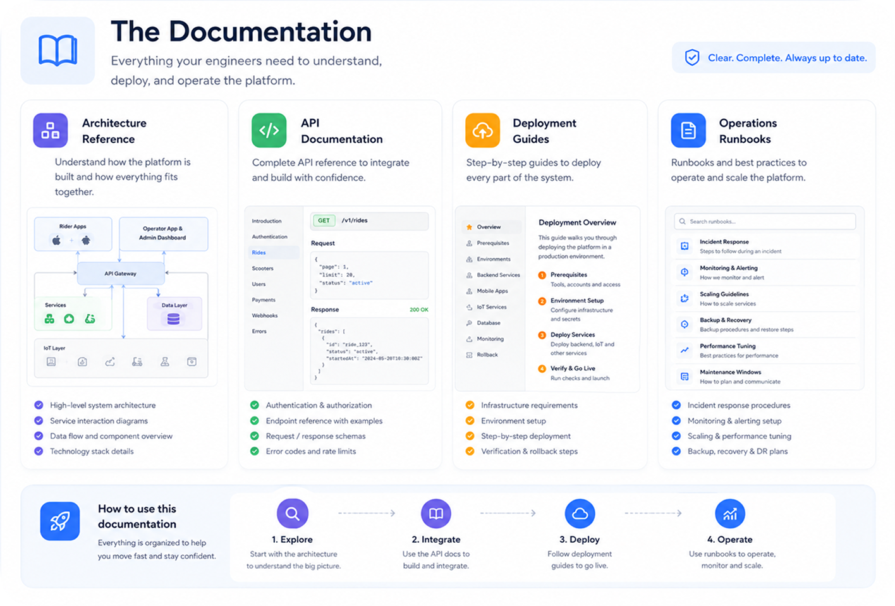
Task: Click the Maintenance Windows calendar icon
Action: point(685,377)
